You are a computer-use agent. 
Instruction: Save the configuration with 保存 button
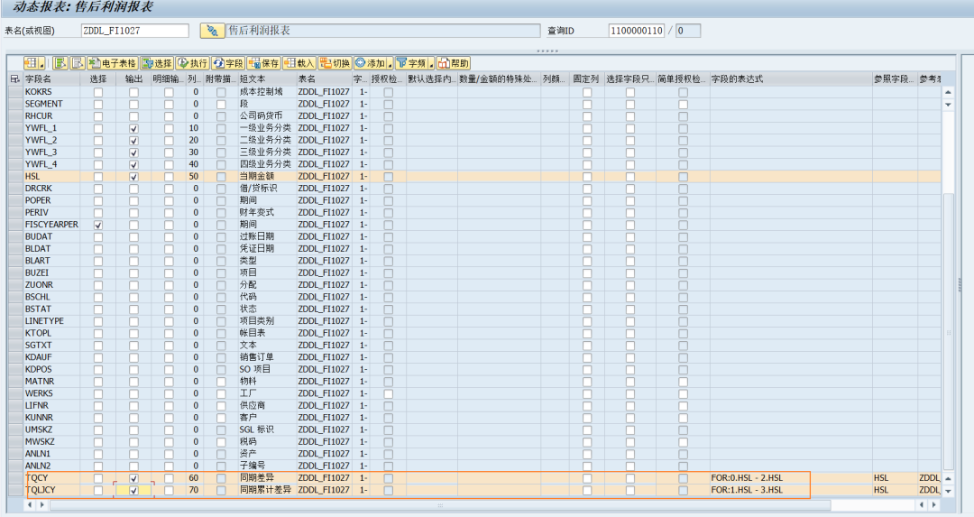point(263,63)
